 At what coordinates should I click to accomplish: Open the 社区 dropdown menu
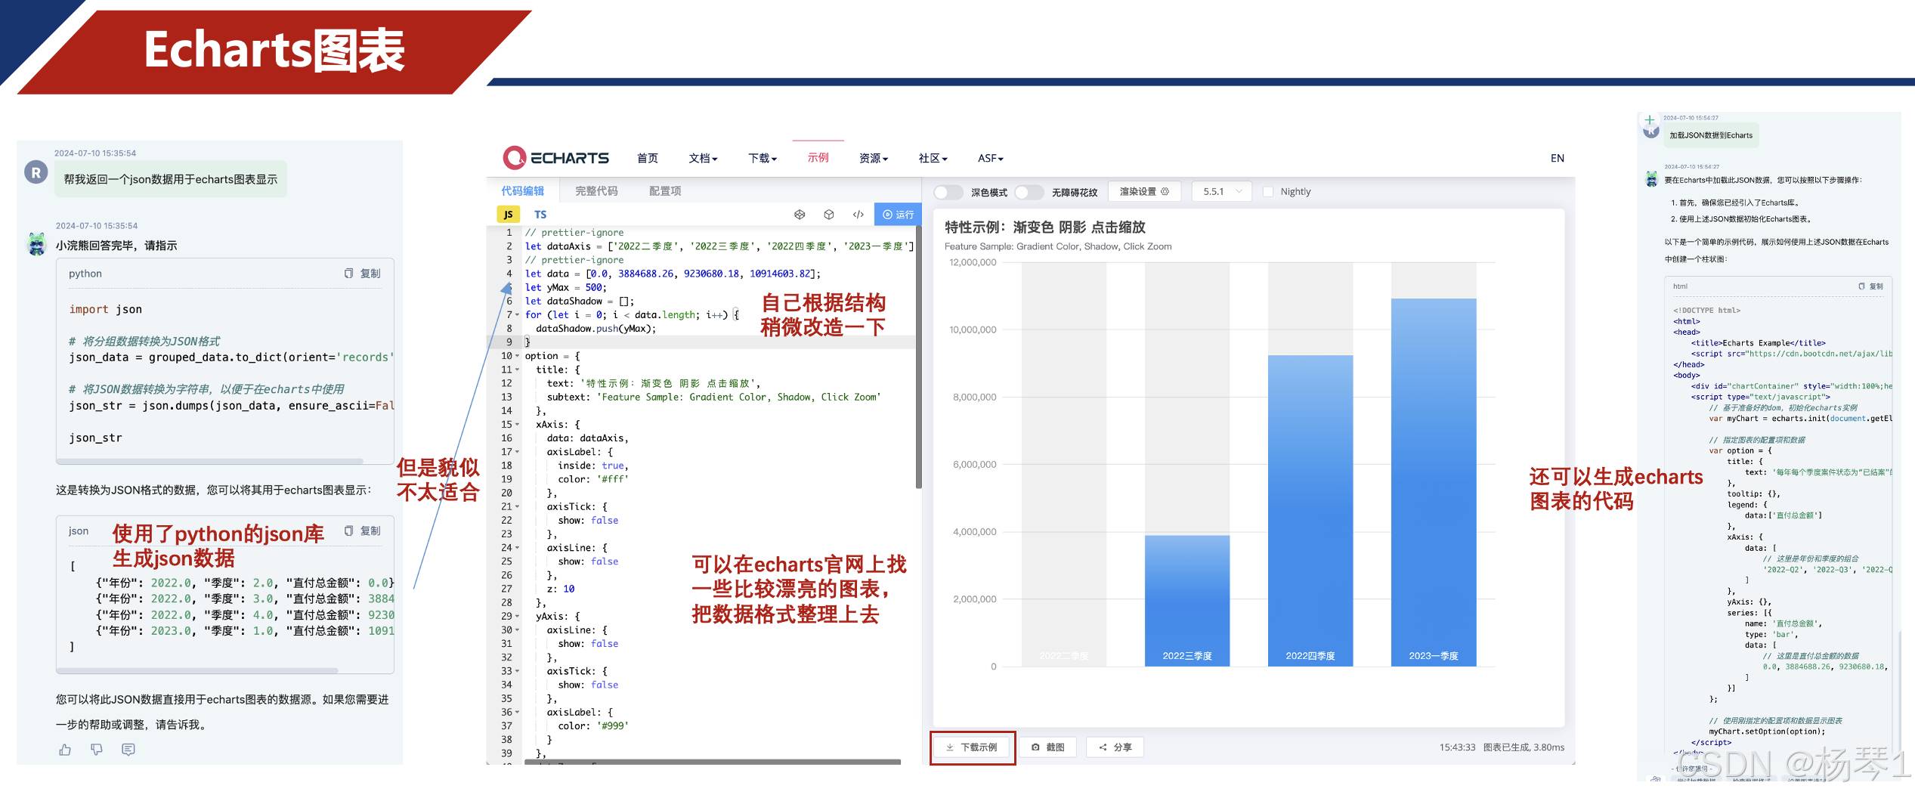[x=933, y=158]
